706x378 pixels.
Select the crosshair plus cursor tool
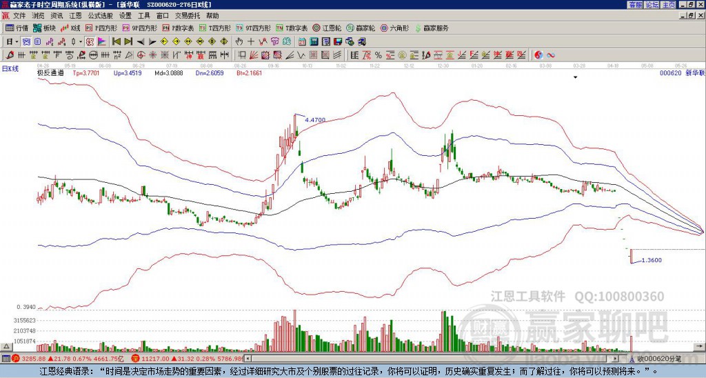tap(251, 42)
